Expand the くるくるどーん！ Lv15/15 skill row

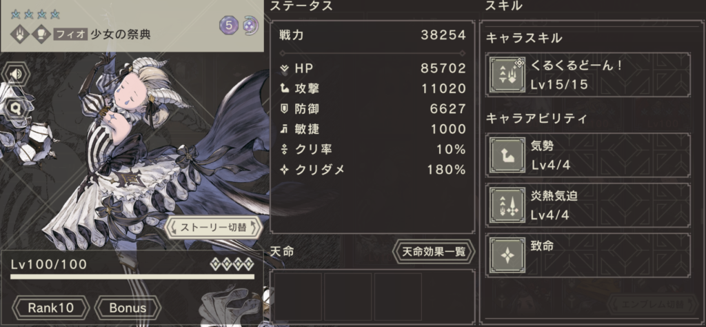click(588, 75)
